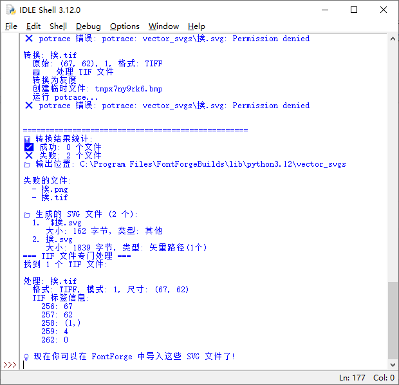Image resolution: width=399 pixels, height=385 pixels.
Task: Maximize the IDLE Shell window
Action: coord(354,10)
